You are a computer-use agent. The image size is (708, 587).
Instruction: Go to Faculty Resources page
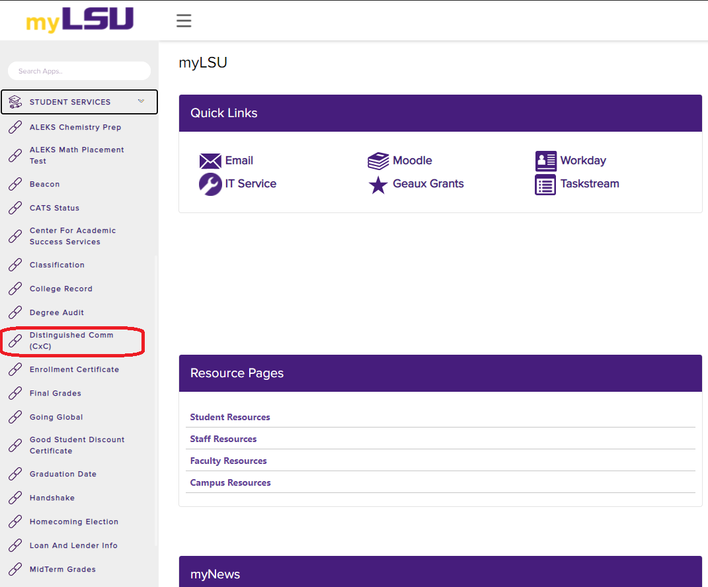pos(229,461)
